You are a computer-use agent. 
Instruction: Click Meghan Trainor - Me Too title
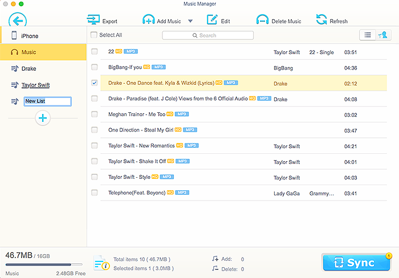click(x=137, y=114)
